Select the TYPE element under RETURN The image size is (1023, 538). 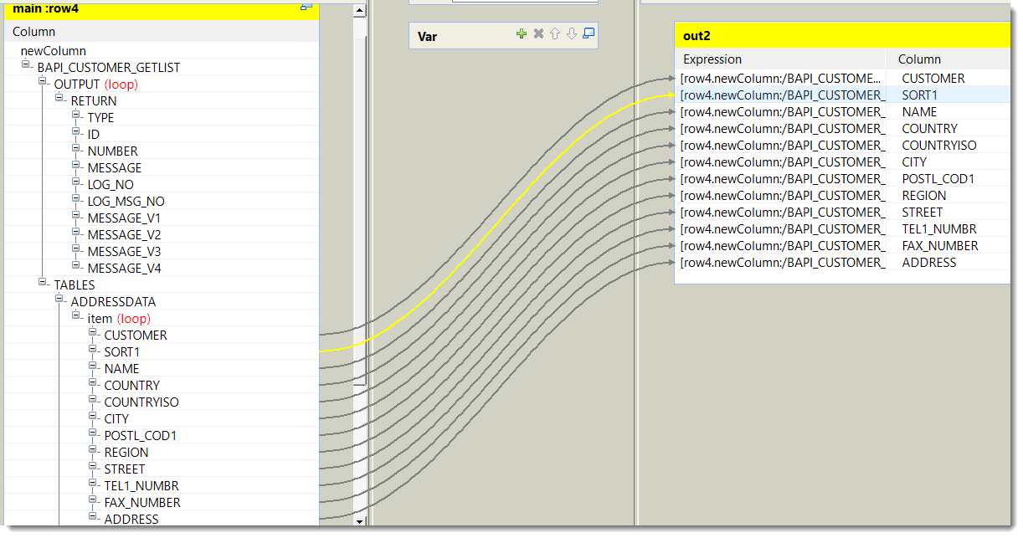point(100,117)
